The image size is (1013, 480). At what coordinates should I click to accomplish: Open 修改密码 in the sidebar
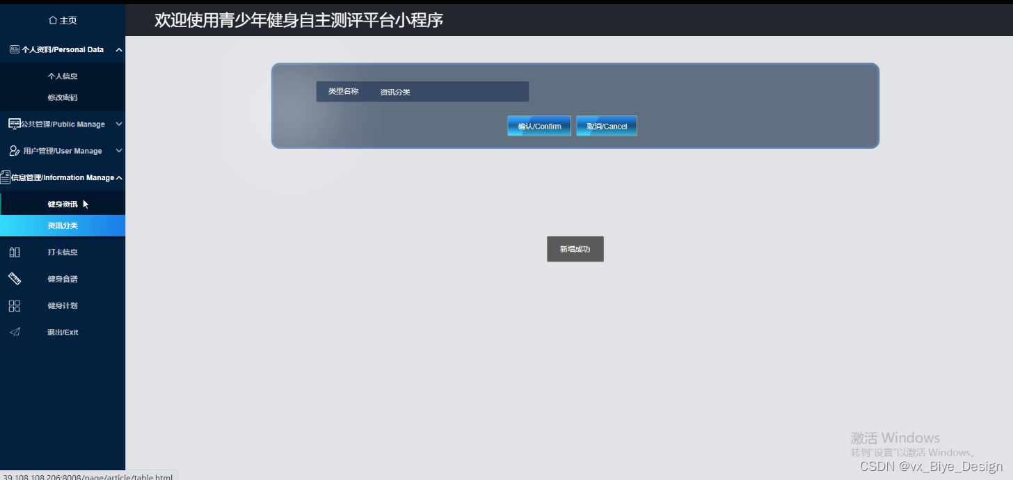coord(63,98)
